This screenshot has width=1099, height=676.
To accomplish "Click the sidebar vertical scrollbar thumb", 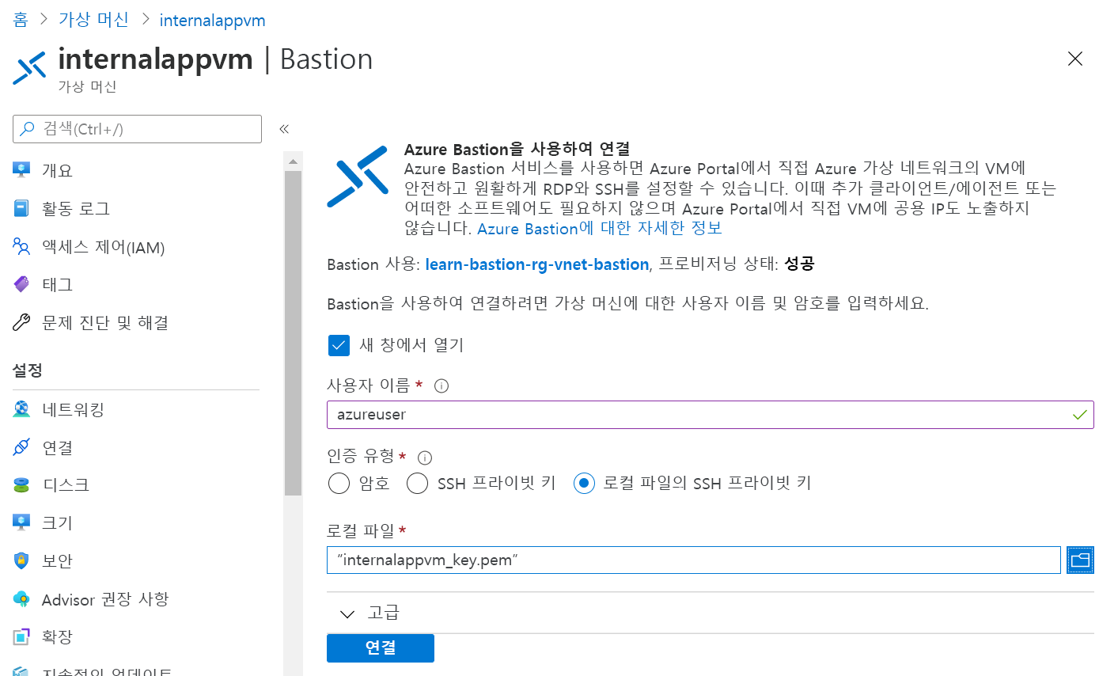I will point(293,332).
